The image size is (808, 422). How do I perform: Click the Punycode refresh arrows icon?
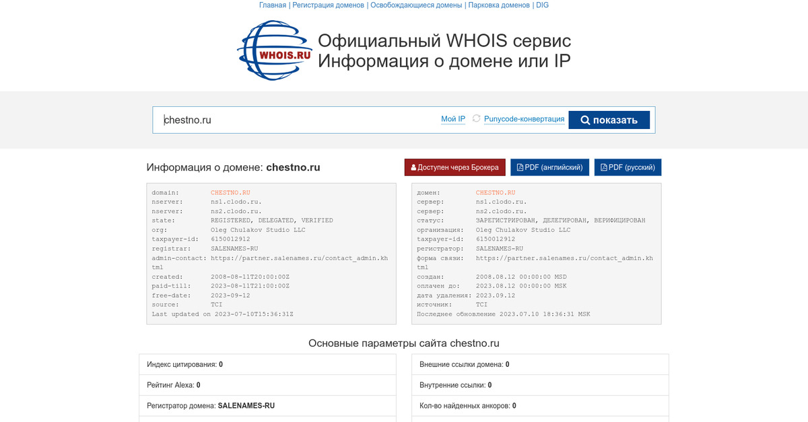(x=477, y=119)
